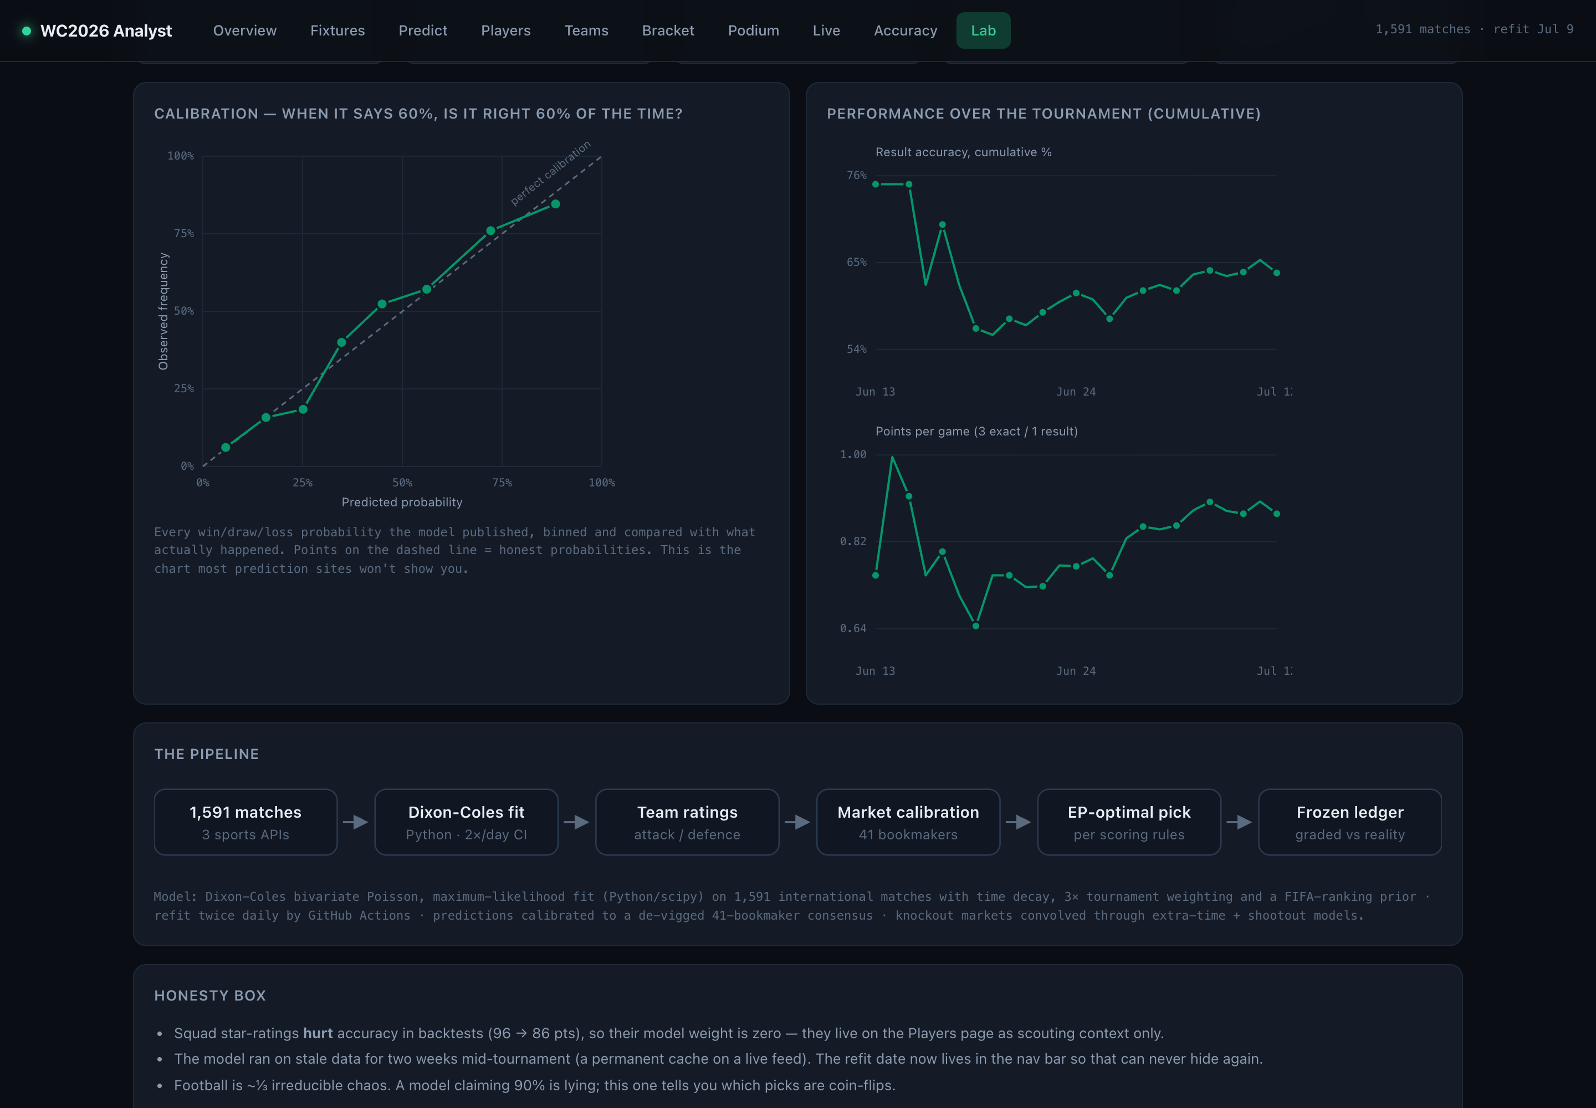Click the 'Points per game (3 exact / 1 result)' title

pyautogui.click(x=976, y=431)
